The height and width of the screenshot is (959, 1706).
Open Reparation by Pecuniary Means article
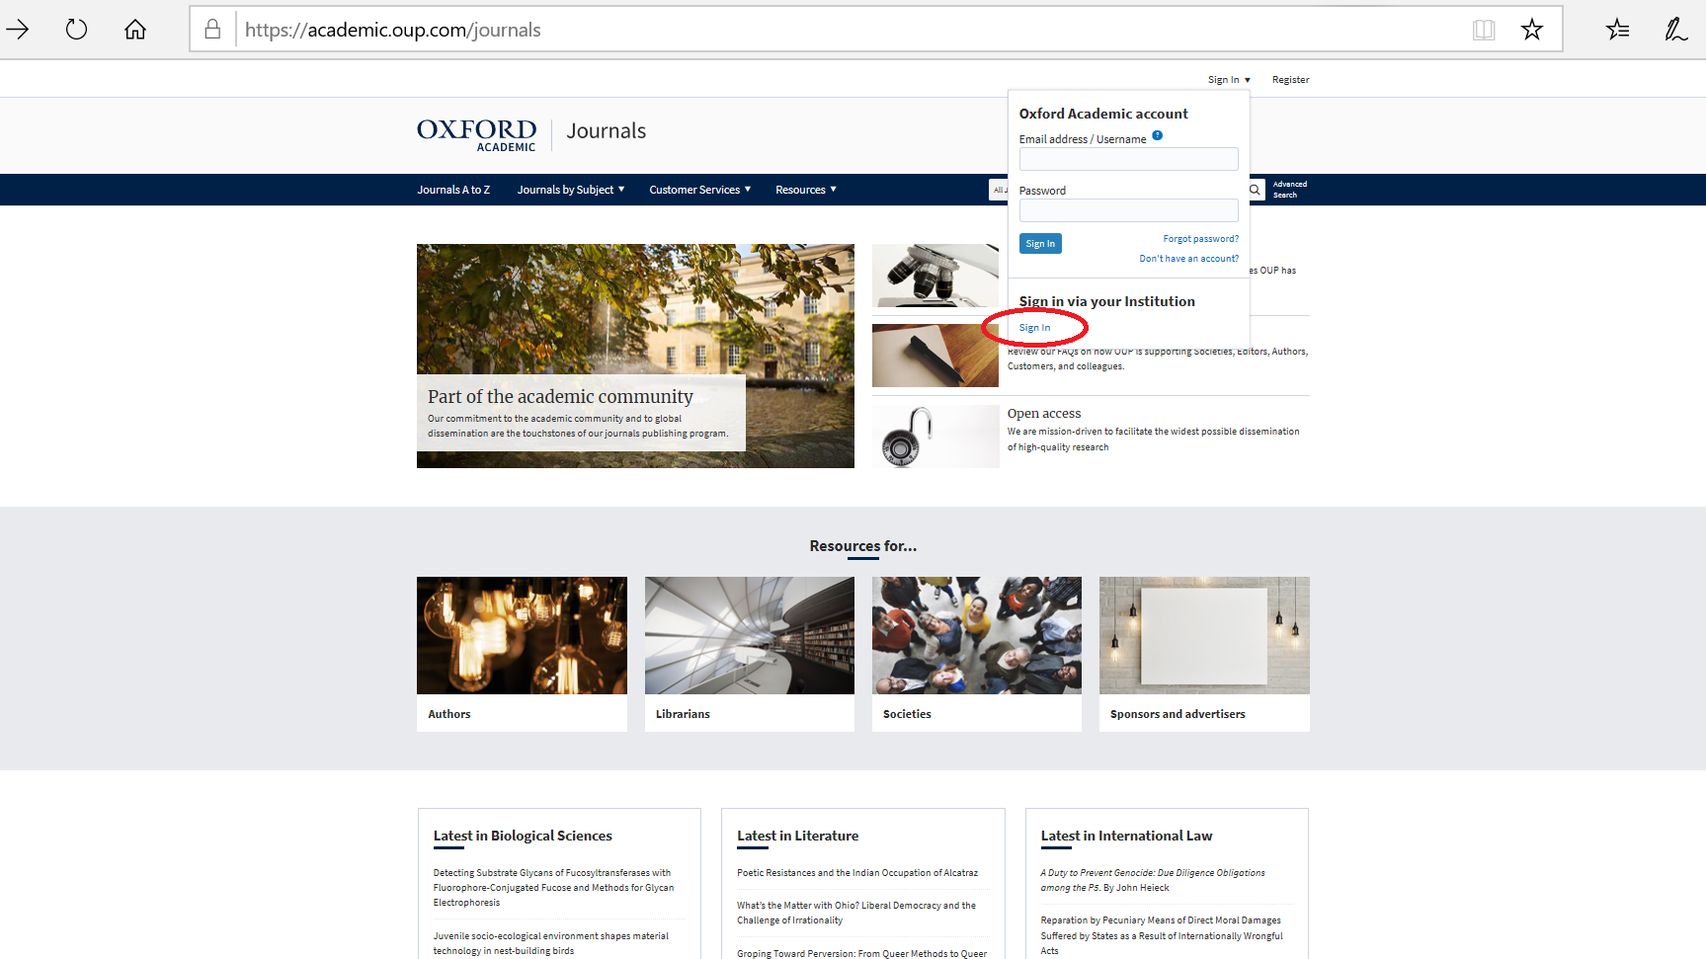[1162, 935]
